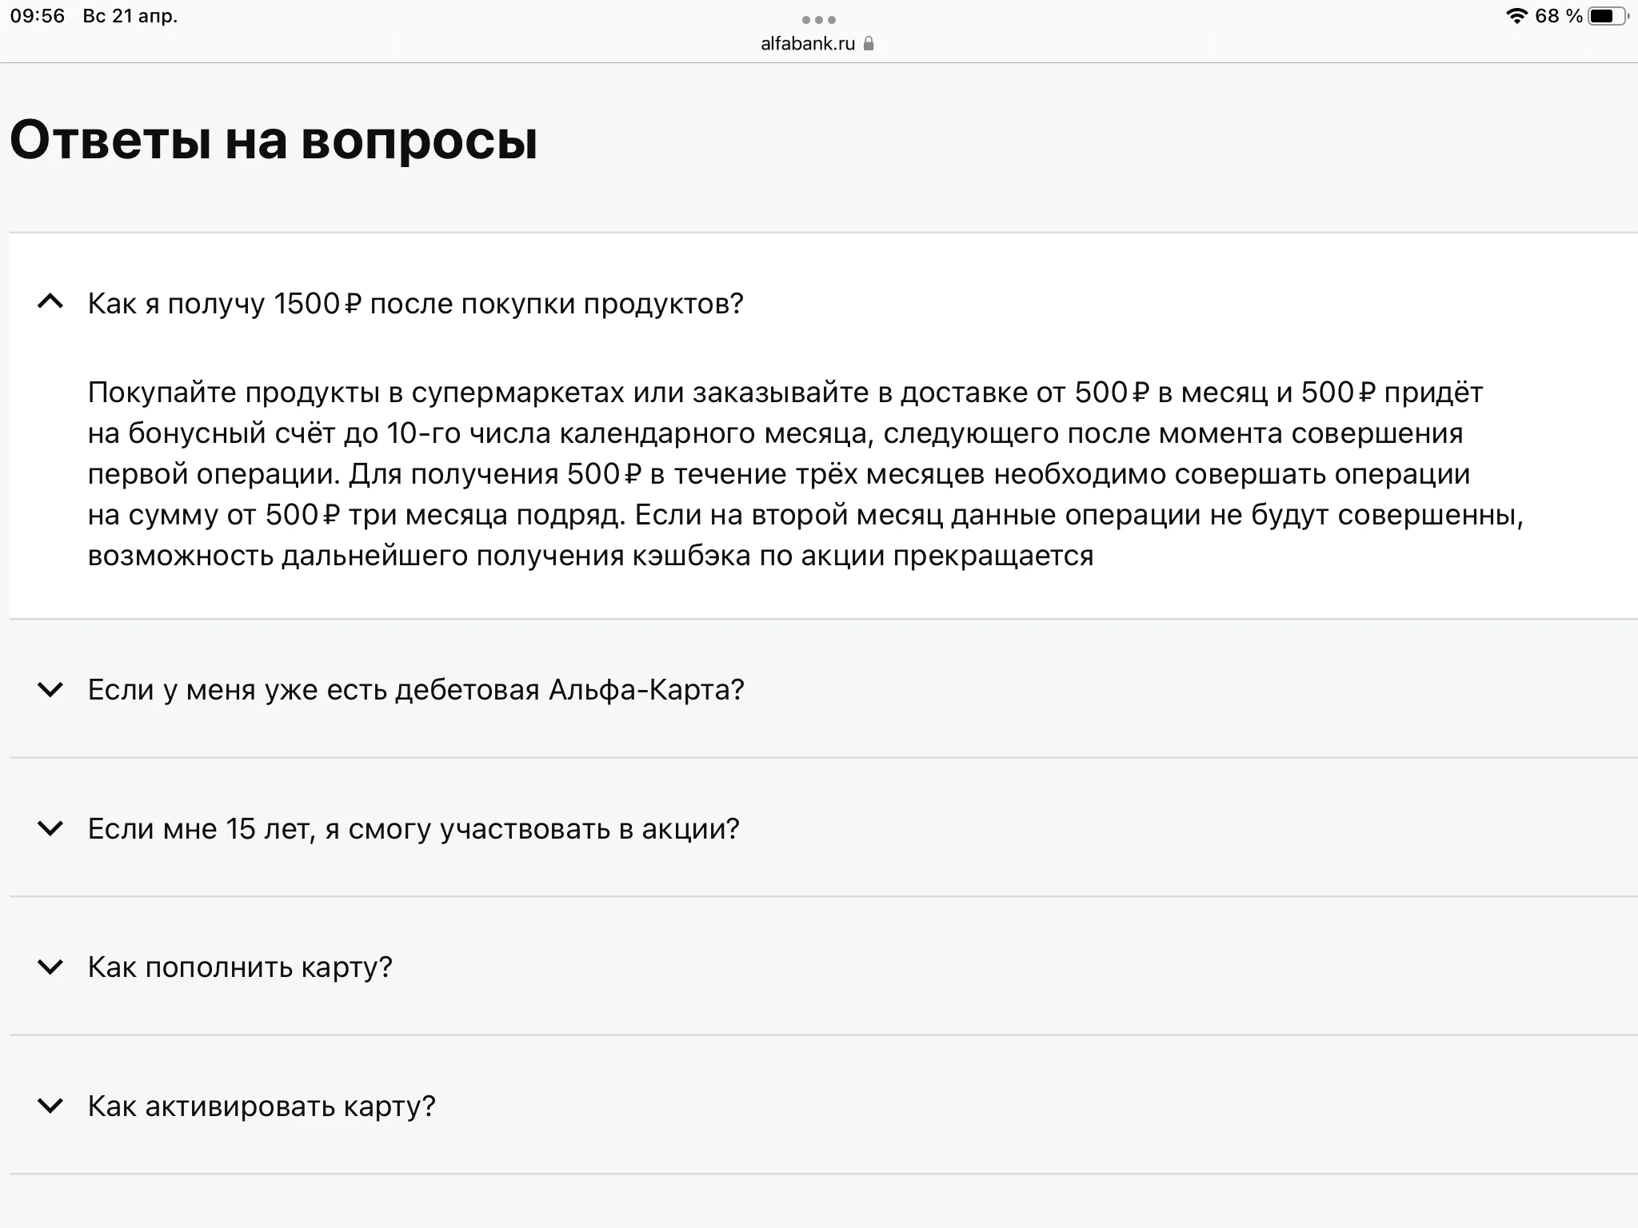Expand chevron beside Как активировать карту

50,1106
